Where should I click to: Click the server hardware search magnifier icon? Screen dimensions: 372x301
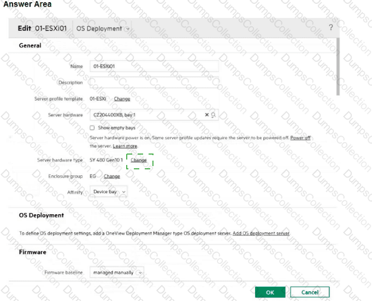[213, 115]
